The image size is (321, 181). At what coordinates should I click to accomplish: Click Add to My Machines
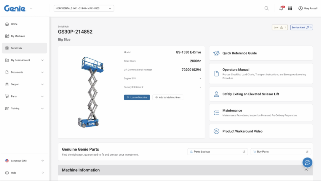(x=168, y=97)
